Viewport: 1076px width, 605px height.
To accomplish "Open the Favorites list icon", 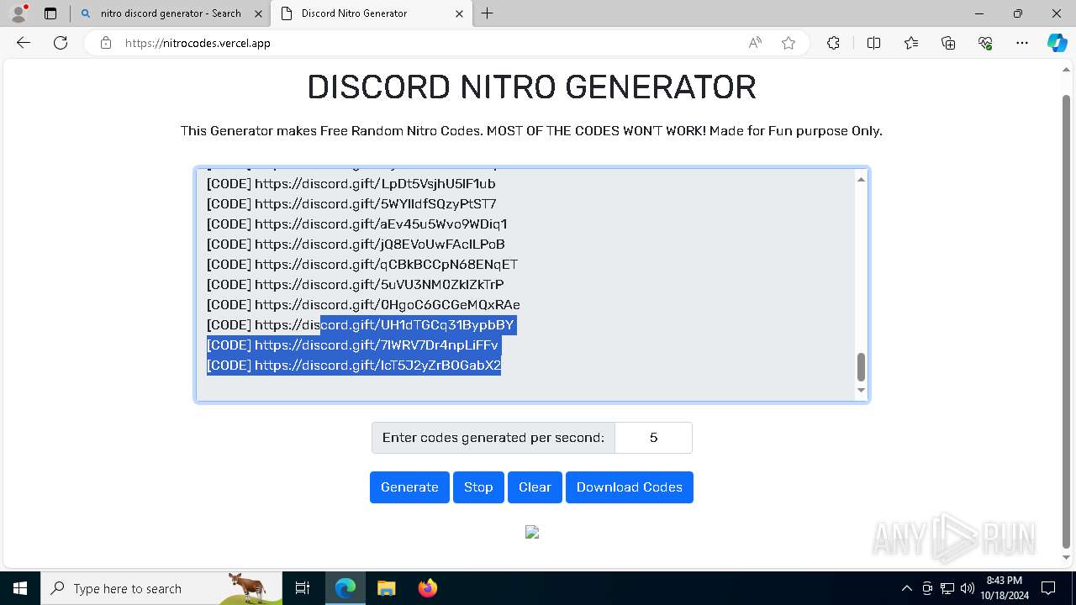I will coord(911,43).
